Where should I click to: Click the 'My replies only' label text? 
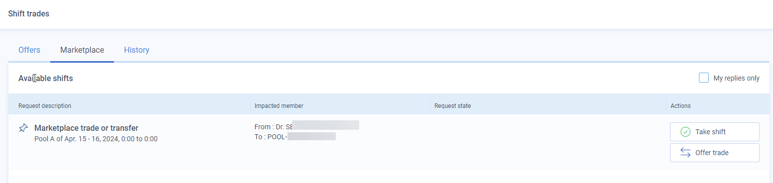(x=736, y=78)
